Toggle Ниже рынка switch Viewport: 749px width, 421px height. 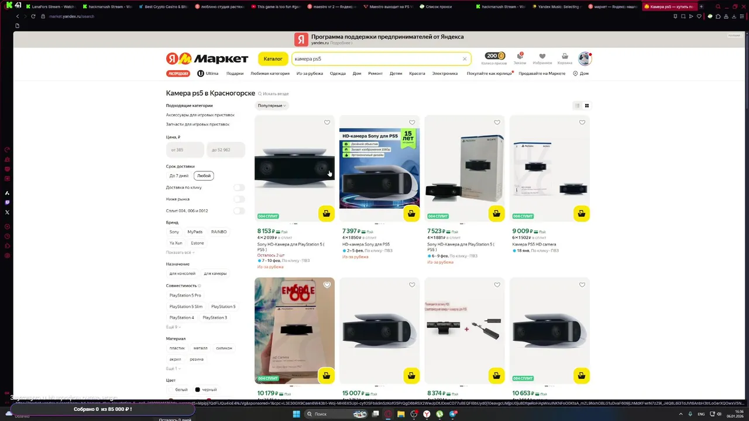tap(239, 199)
